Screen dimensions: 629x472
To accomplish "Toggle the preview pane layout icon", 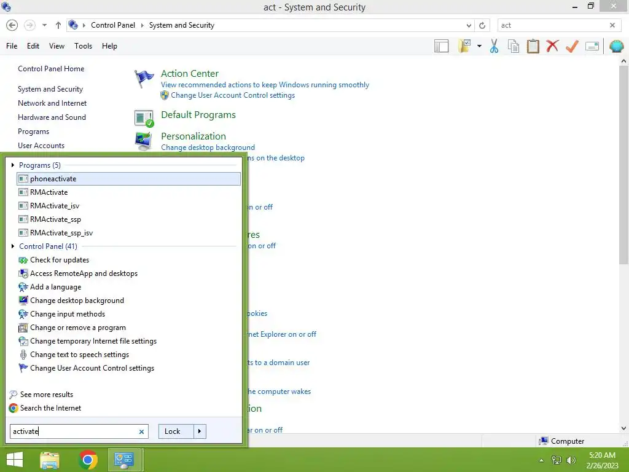I will [x=441, y=46].
